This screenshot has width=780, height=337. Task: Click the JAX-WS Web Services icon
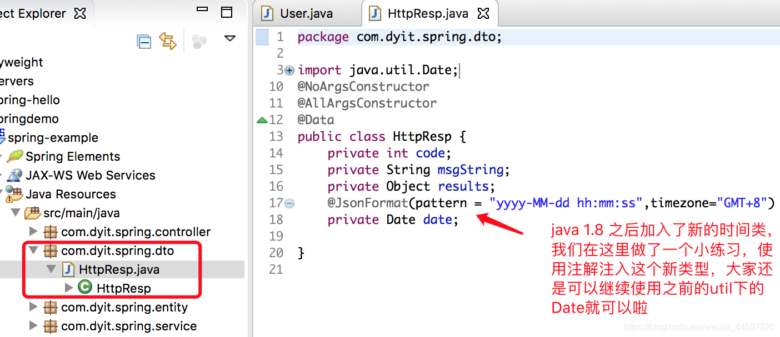click(x=14, y=175)
